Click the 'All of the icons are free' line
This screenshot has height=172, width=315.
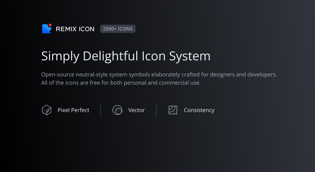(x=121, y=83)
